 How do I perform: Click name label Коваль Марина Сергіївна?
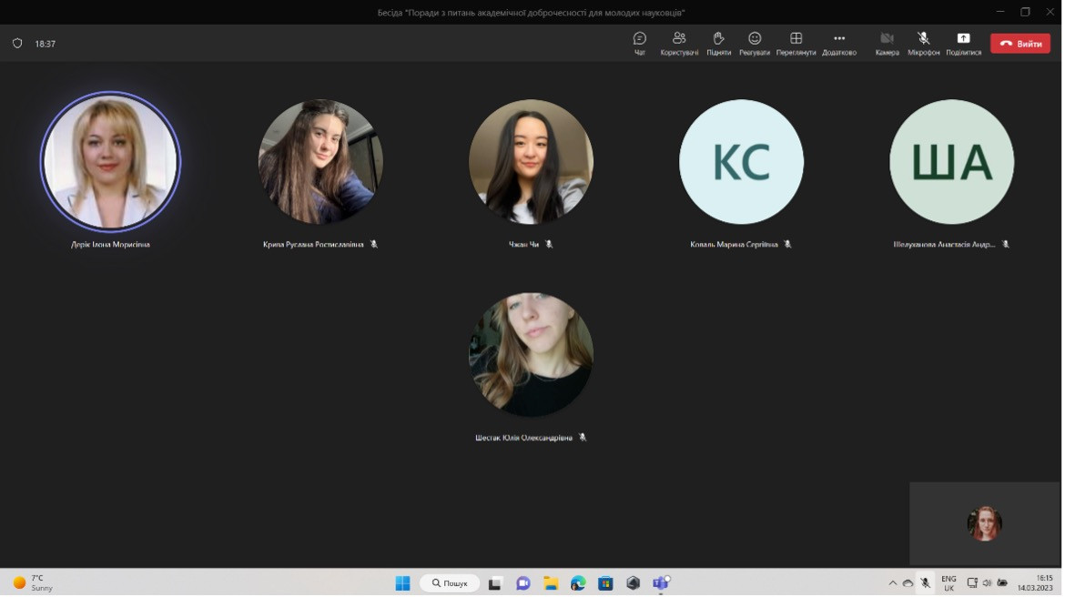point(734,245)
